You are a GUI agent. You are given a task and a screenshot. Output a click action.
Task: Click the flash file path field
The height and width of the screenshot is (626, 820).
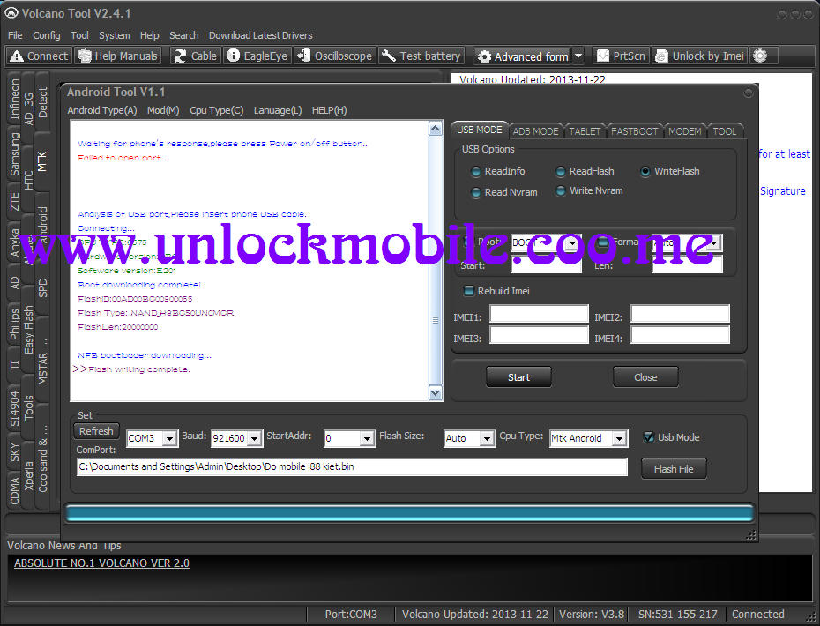pyautogui.click(x=352, y=466)
